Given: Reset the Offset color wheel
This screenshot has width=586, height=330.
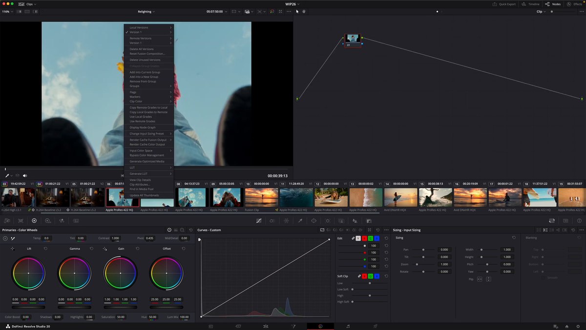Looking at the screenshot, I should pyautogui.click(x=183, y=248).
